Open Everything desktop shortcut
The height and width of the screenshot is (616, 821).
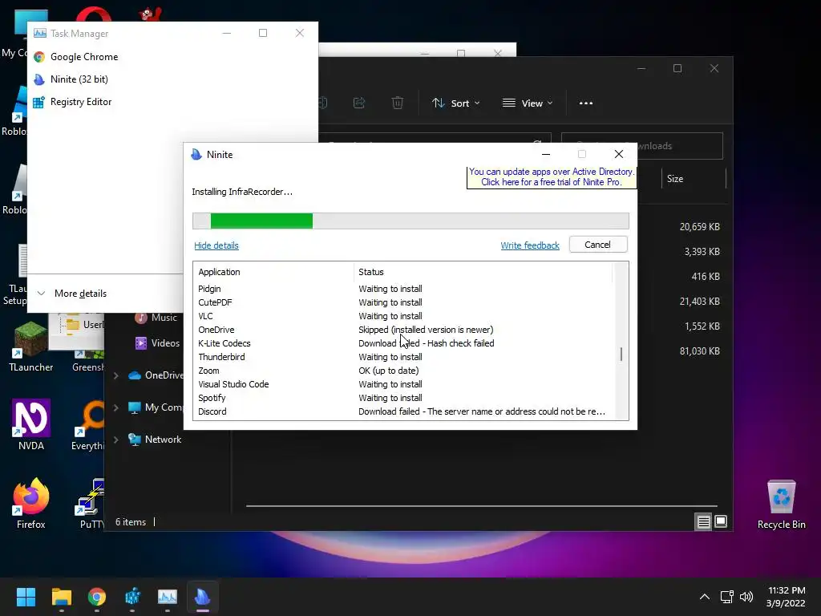click(88, 425)
